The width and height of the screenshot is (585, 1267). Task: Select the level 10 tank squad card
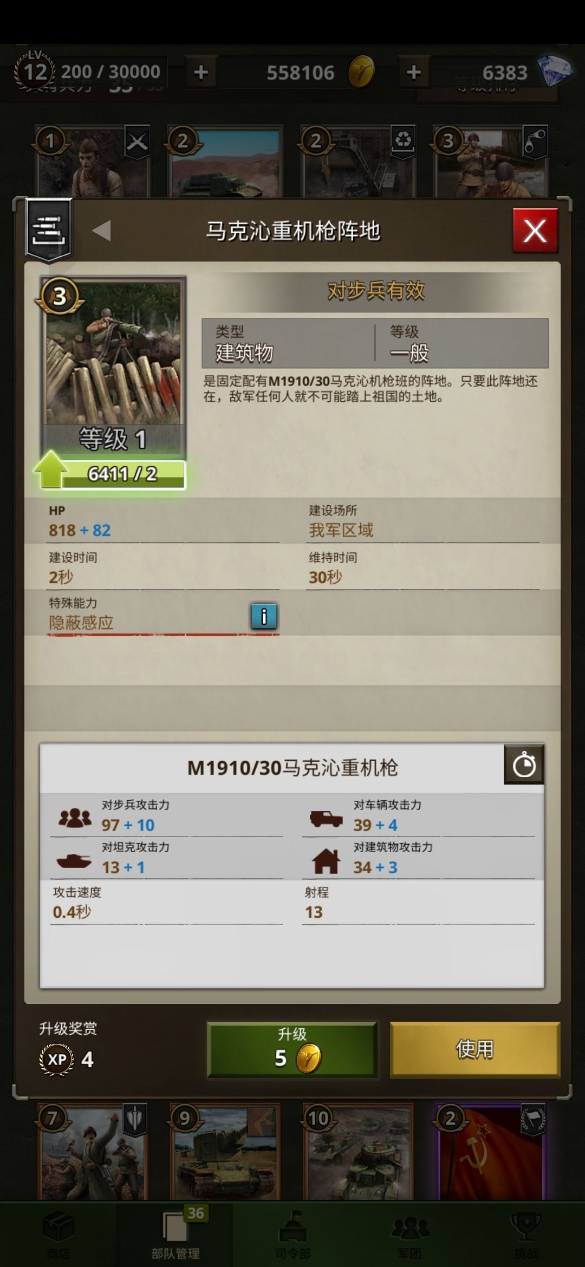click(x=359, y=1152)
